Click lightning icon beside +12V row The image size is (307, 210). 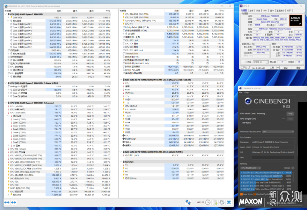point(124,99)
